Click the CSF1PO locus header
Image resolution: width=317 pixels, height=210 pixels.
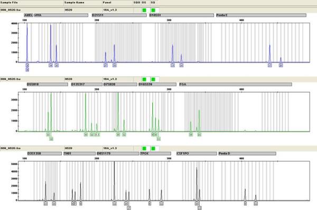coord(197,153)
